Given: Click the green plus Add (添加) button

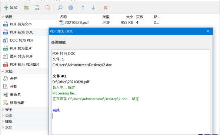Looking at the screenshot, I should (x=10, y=8).
